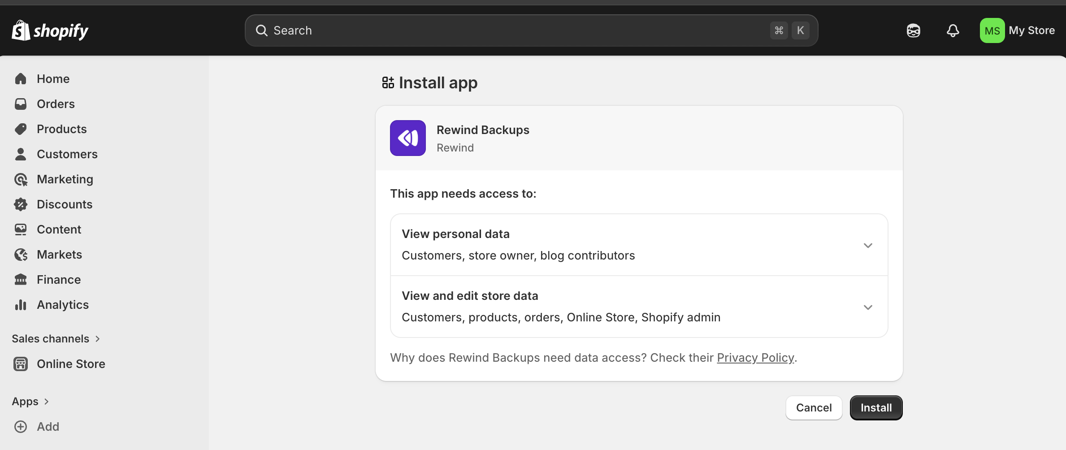Click the Home icon in sidebar
The width and height of the screenshot is (1066, 450).
pos(21,79)
